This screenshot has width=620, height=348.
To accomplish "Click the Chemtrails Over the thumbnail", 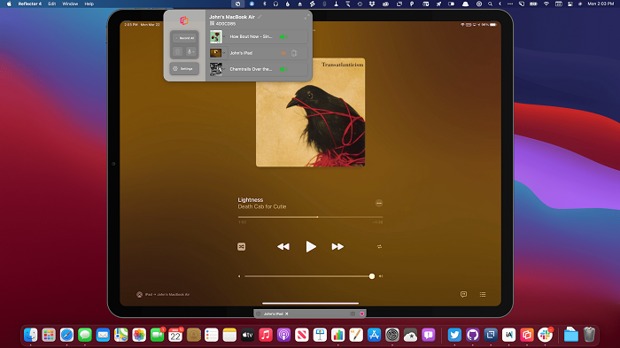I will (215, 69).
